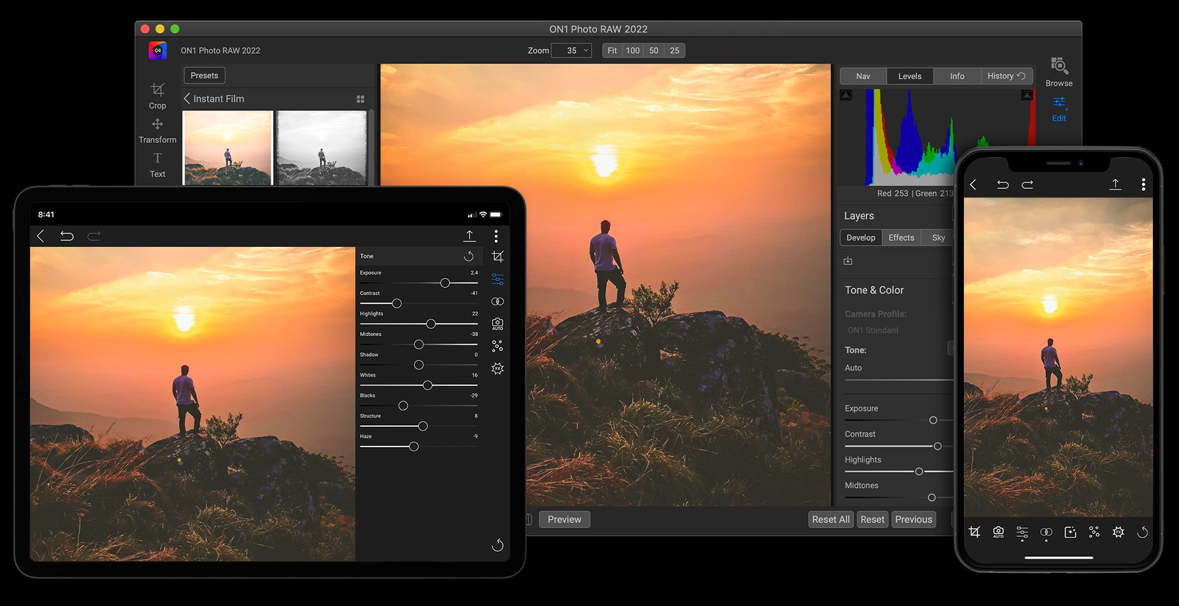Screen dimensions: 1179x606
Task: Click the Develop adjustments icon on the iPad
Action: click(497, 279)
